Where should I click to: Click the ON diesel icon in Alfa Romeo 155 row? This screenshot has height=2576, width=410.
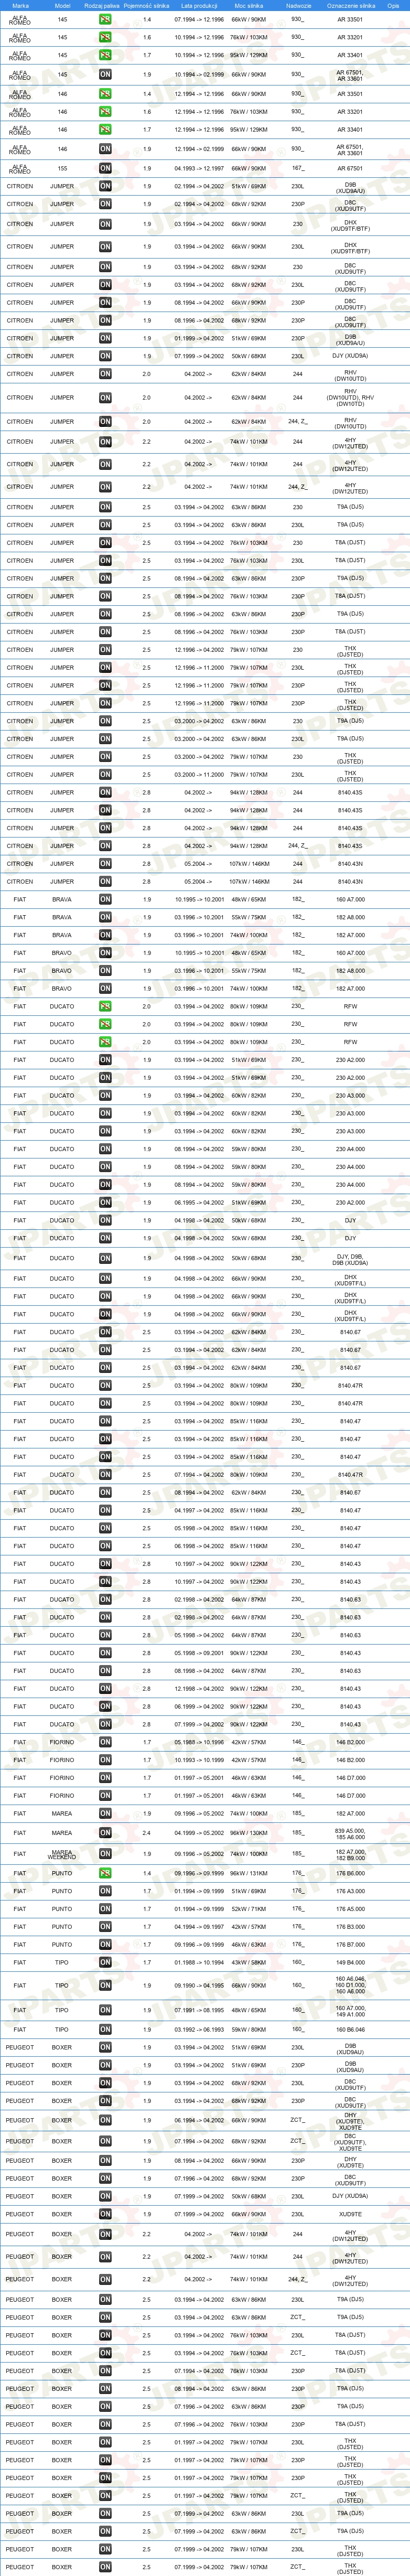(105, 168)
